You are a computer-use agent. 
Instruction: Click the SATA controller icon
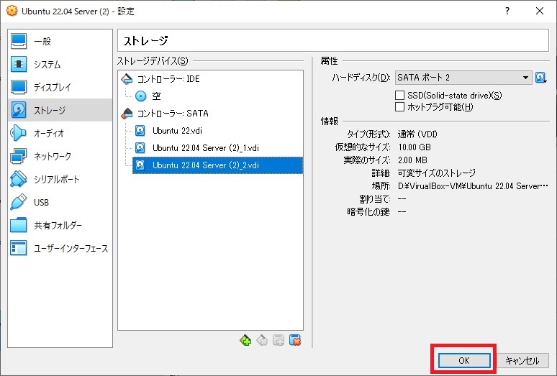click(x=127, y=114)
